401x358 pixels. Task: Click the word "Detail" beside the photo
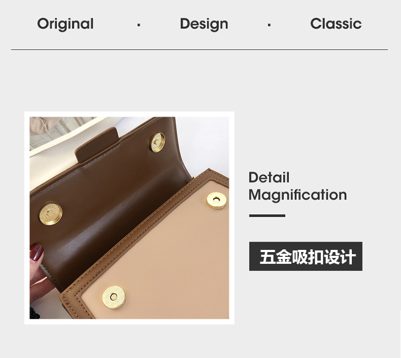point(269,177)
